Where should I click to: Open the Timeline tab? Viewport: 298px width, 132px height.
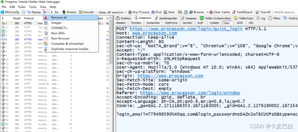click(290, 18)
